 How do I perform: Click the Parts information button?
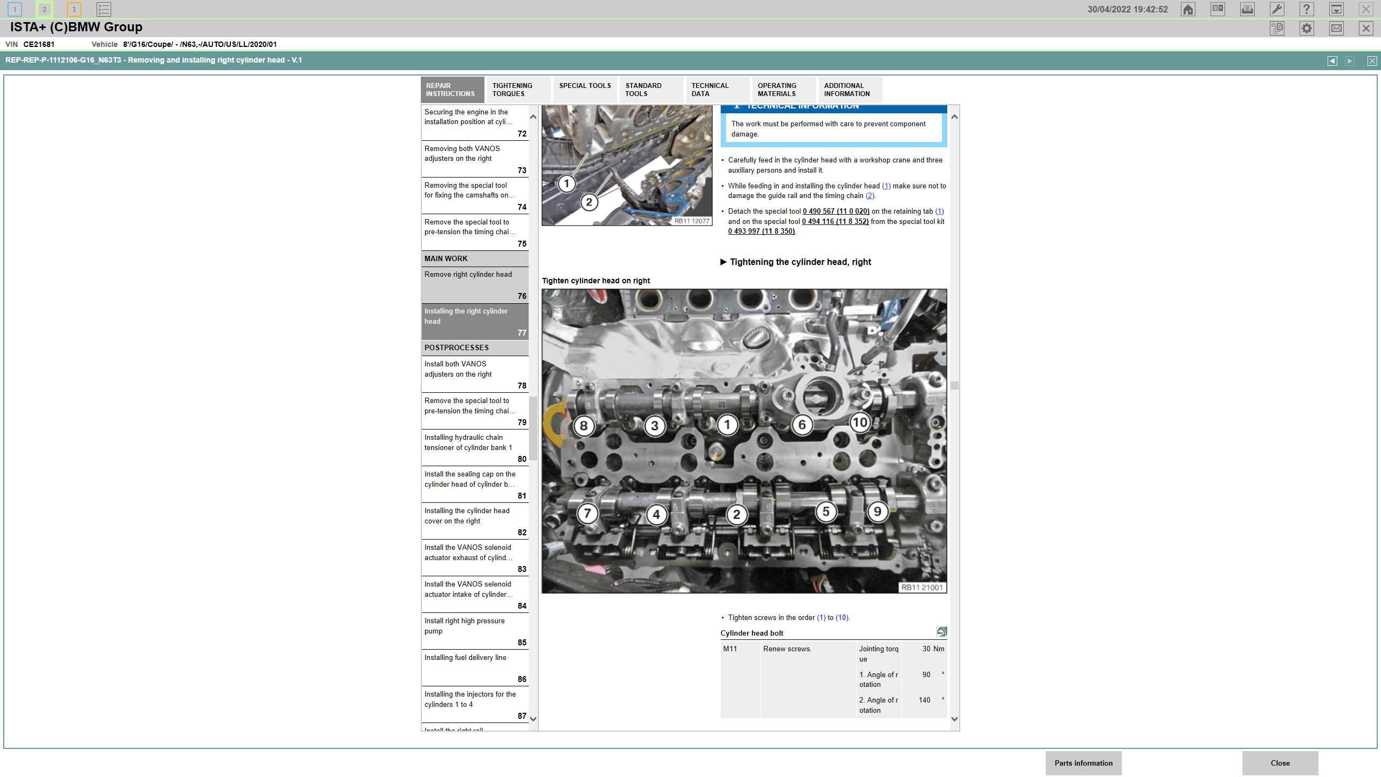point(1083,763)
